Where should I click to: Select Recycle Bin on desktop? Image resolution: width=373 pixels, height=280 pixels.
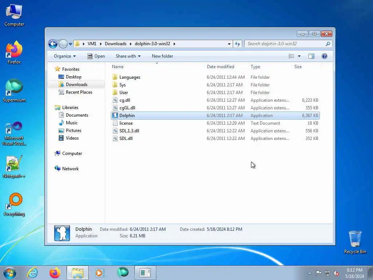coord(355,242)
